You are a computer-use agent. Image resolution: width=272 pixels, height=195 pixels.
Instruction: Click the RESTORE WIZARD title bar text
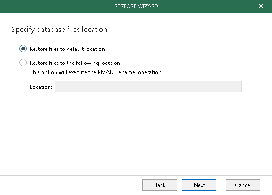[136, 6]
